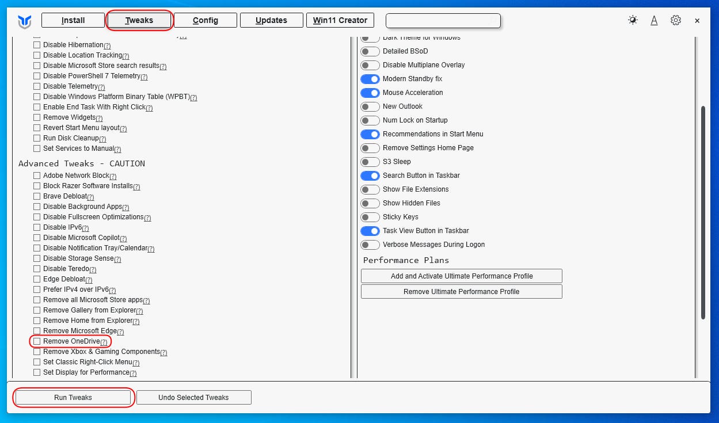The height and width of the screenshot is (423, 719).
Task: Open help (?) for Edge Debloat
Action: pos(89,280)
